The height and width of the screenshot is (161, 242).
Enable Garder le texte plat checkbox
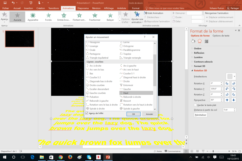[x=195, y=105]
